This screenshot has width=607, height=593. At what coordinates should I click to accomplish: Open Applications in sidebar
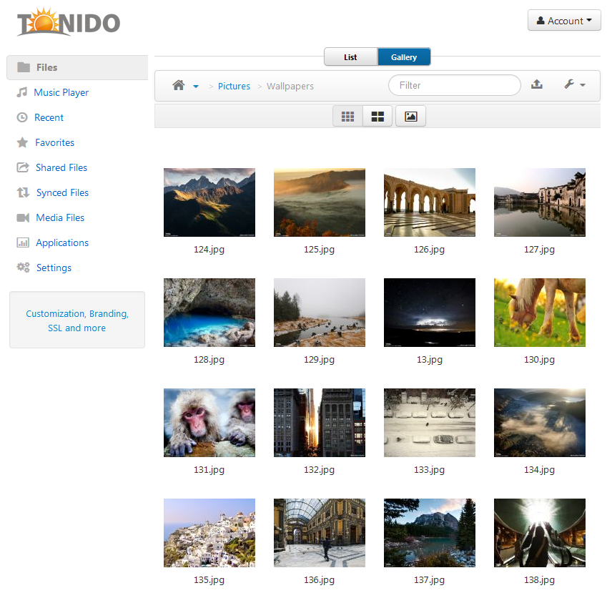tap(62, 242)
